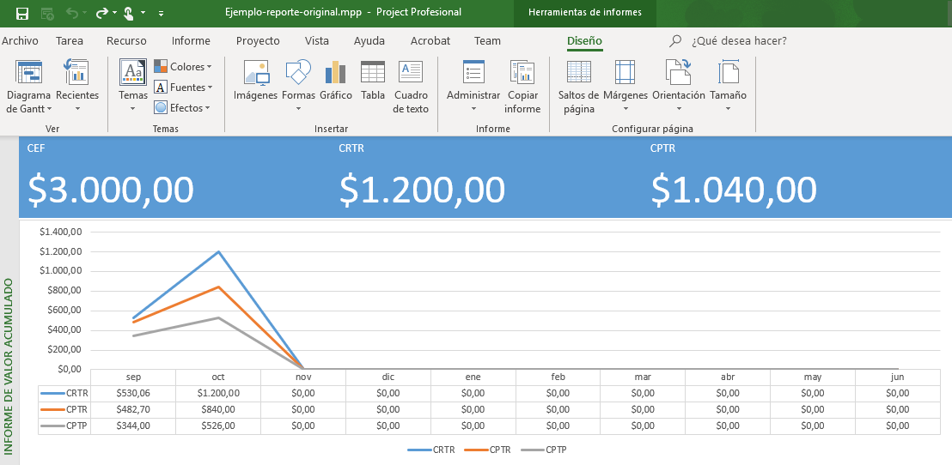The height and width of the screenshot is (465, 952).
Task: Click the $1.400,00 axis label
Action: (60, 232)
